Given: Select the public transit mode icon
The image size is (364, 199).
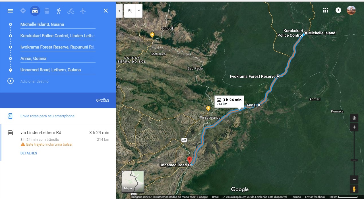Looking at the screenshot, I should coord(47,11).
